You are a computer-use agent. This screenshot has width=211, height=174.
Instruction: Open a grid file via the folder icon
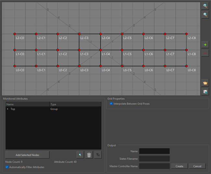point(205,83)
